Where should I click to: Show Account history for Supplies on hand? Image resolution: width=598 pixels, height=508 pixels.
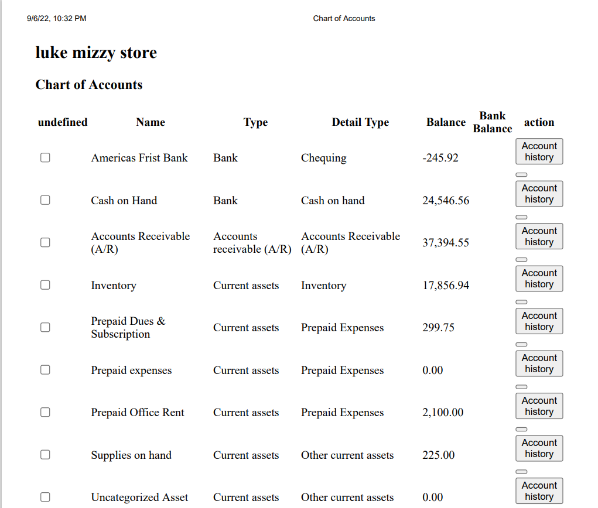539,448
